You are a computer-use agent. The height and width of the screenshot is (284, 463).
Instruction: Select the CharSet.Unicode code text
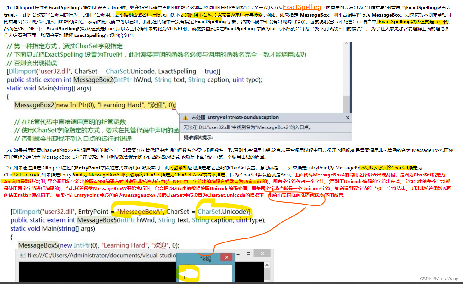click(x=223, y=211)
